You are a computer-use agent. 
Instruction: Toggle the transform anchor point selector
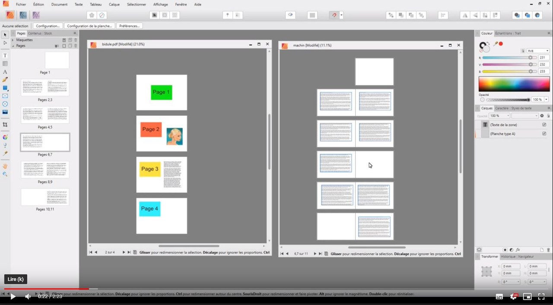(487, 272)
